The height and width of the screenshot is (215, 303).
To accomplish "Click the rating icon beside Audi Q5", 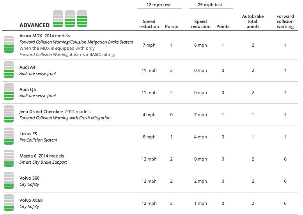I will 9,92.
